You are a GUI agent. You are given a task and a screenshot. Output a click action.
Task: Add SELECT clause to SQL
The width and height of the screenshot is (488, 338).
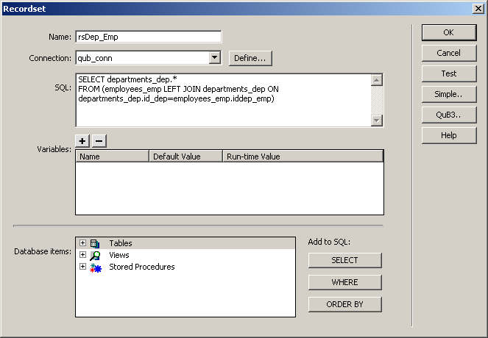344,260
